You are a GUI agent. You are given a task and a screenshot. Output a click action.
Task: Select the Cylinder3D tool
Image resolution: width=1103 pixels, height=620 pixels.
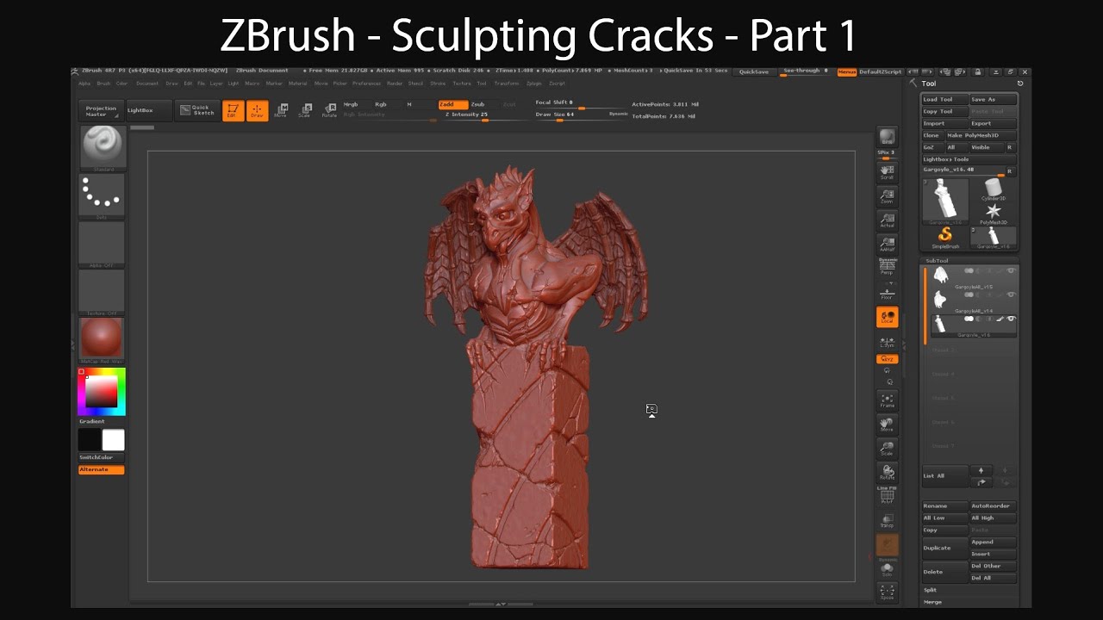pos(994,189)
